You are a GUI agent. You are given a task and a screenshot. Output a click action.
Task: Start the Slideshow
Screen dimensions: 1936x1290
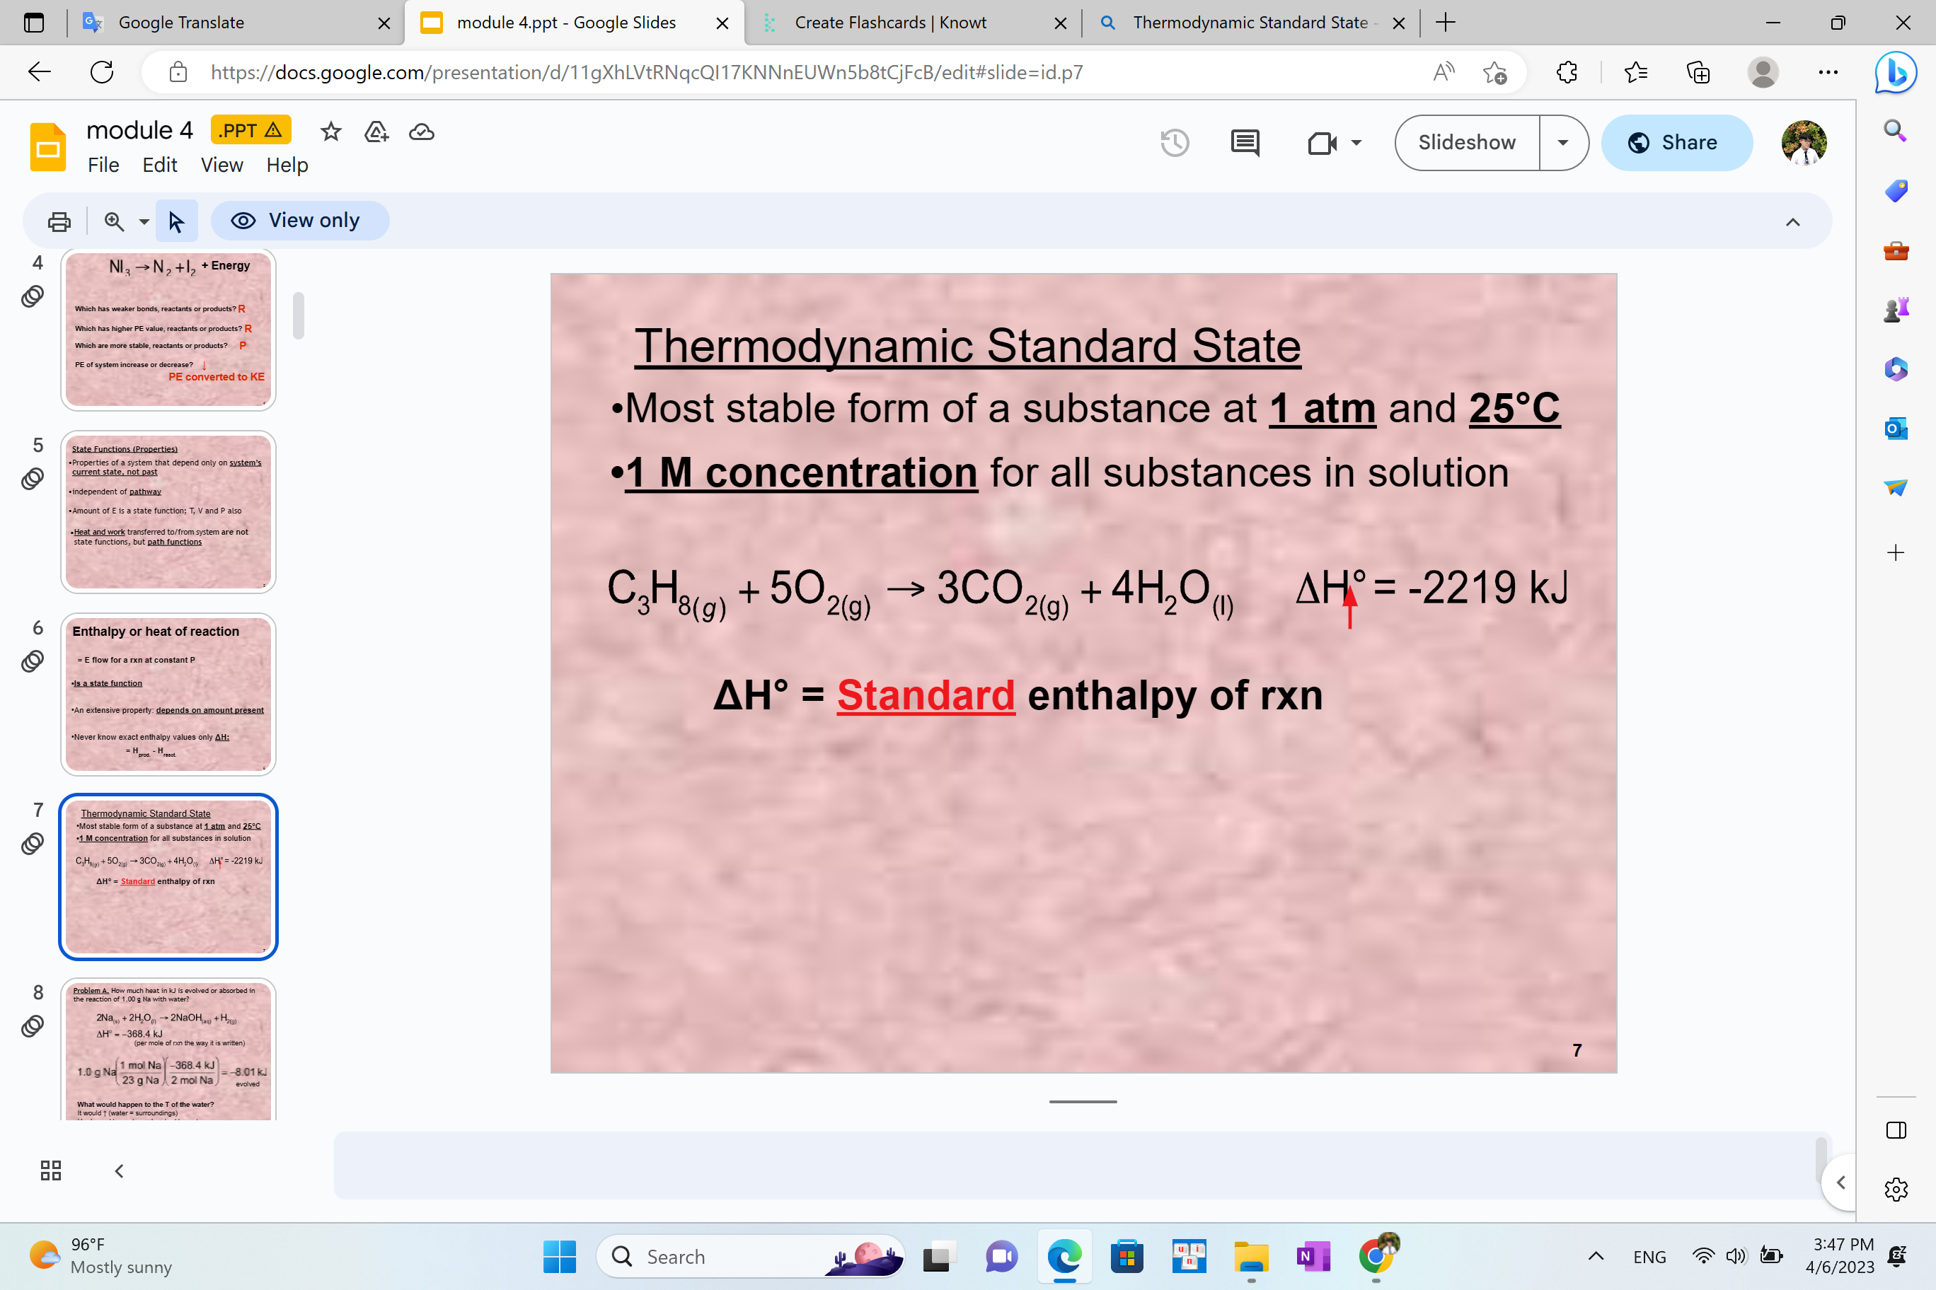pos(1467,142)
